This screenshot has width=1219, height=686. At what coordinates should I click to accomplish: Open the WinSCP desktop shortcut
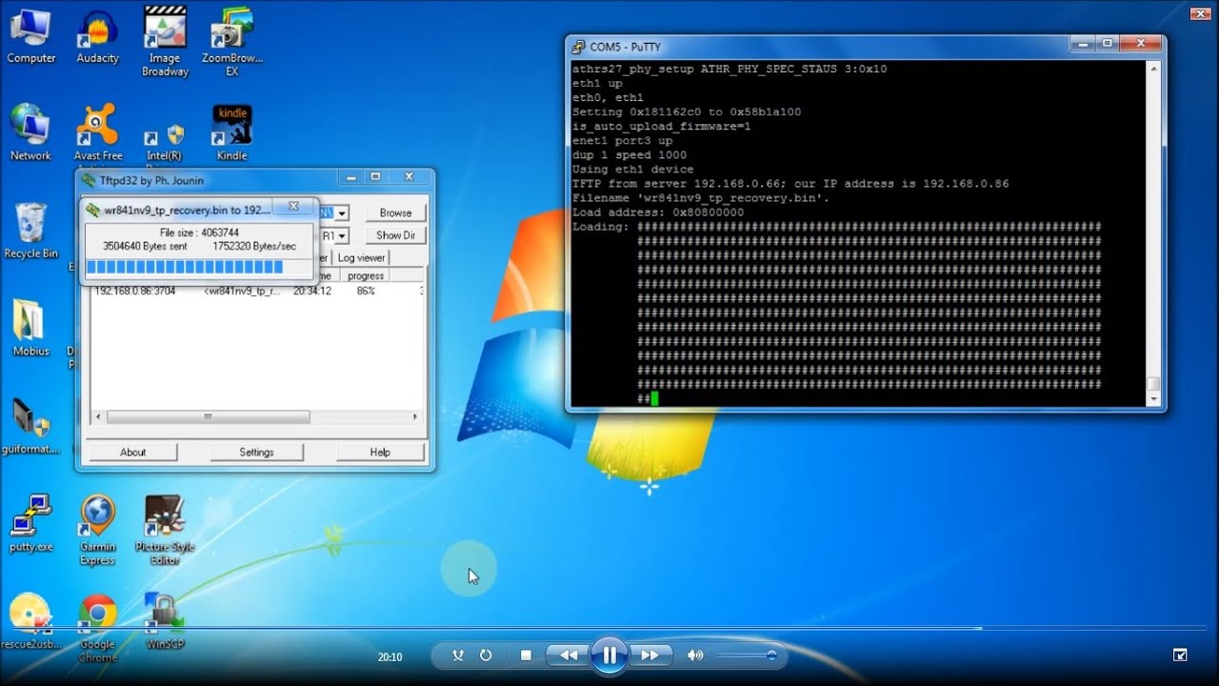point(165,621)
